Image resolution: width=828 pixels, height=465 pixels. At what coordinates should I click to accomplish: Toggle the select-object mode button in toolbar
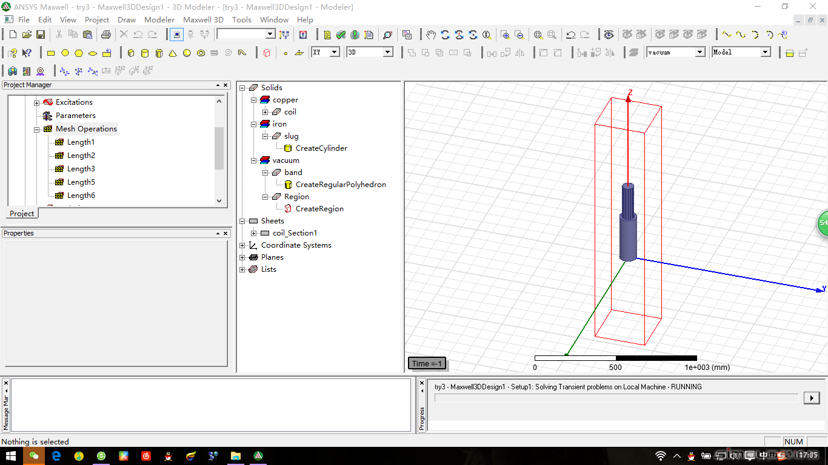pyautogui.click(x=176, y=35)
